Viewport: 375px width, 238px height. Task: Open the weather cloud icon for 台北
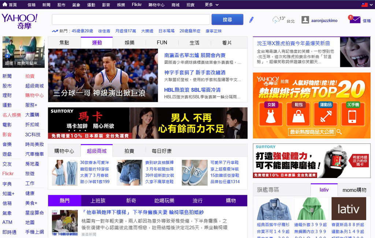click(x=276, y=20)
